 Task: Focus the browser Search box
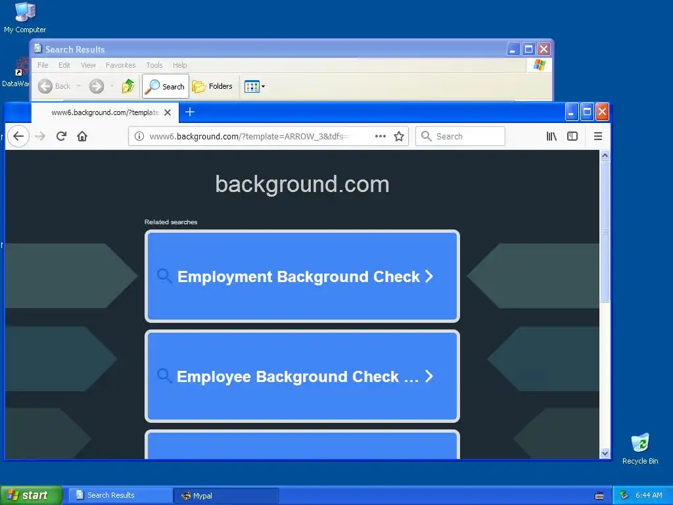460,136
